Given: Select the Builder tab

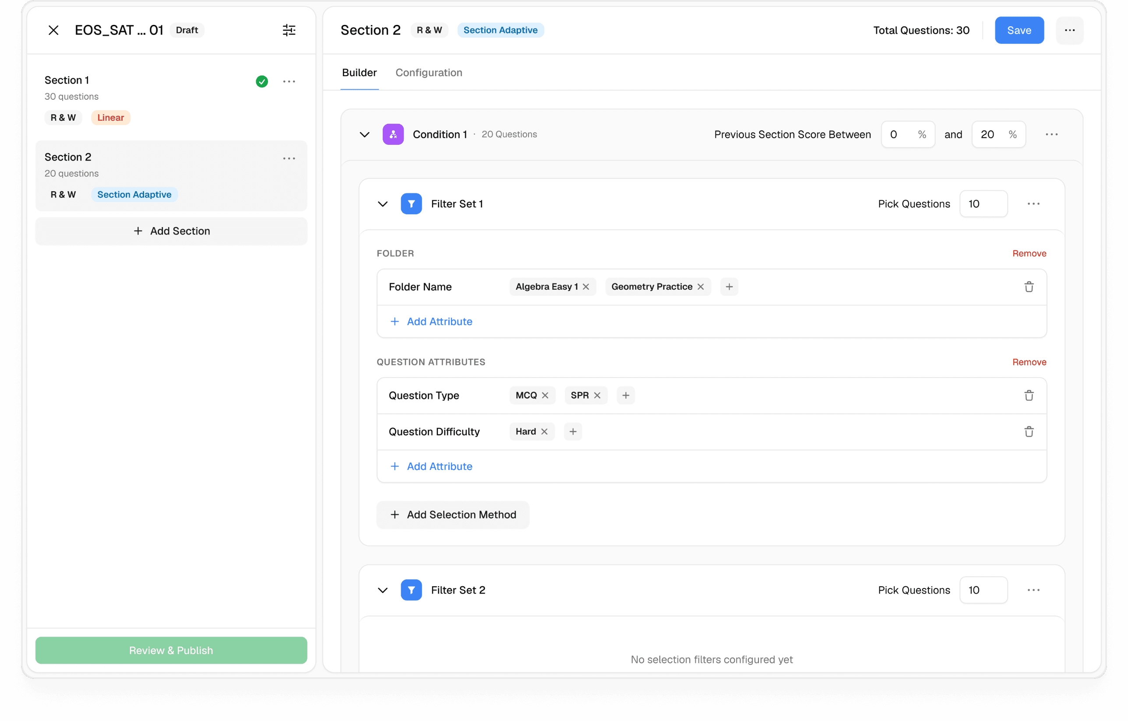Looking at the screenshot, I should 359,73.
